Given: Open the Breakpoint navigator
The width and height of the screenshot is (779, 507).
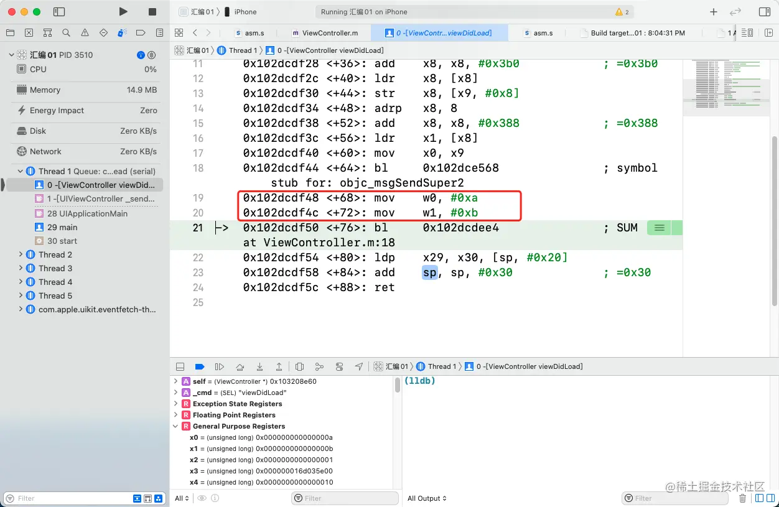Looking at the screenshot, I should pyautogui.click(x=141, y=33).
